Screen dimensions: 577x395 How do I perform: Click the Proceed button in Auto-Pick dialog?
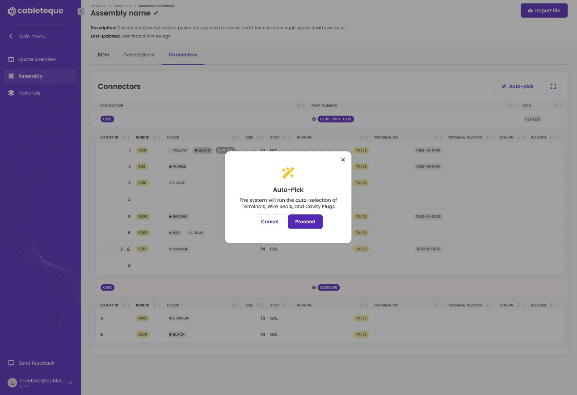(x=305, y=221)
